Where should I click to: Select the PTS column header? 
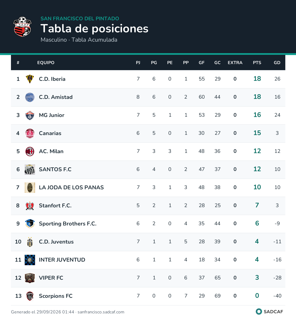pyautogui.click(x=257, y=62)
